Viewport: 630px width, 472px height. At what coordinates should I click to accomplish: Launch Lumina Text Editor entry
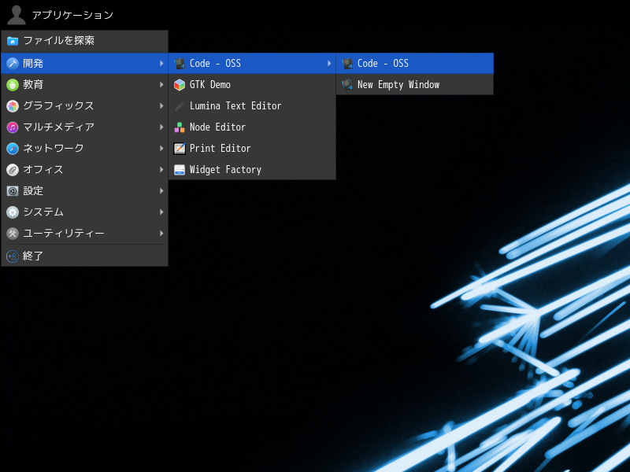point(235,106)
